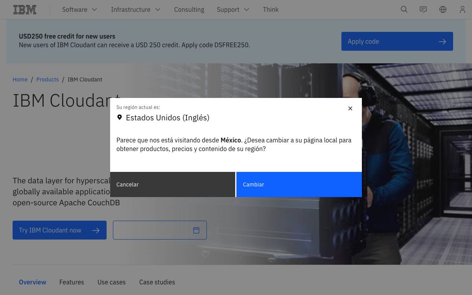Click the calendar icon in date field
472x295 pixels.
[196, 230]
